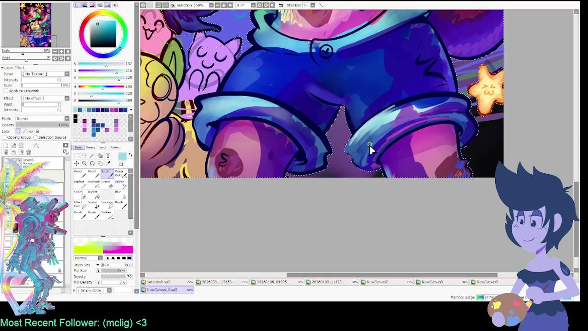Toggle the color wheel panel display
Screen dimensions: 588x331
click(x=77, y=5)
